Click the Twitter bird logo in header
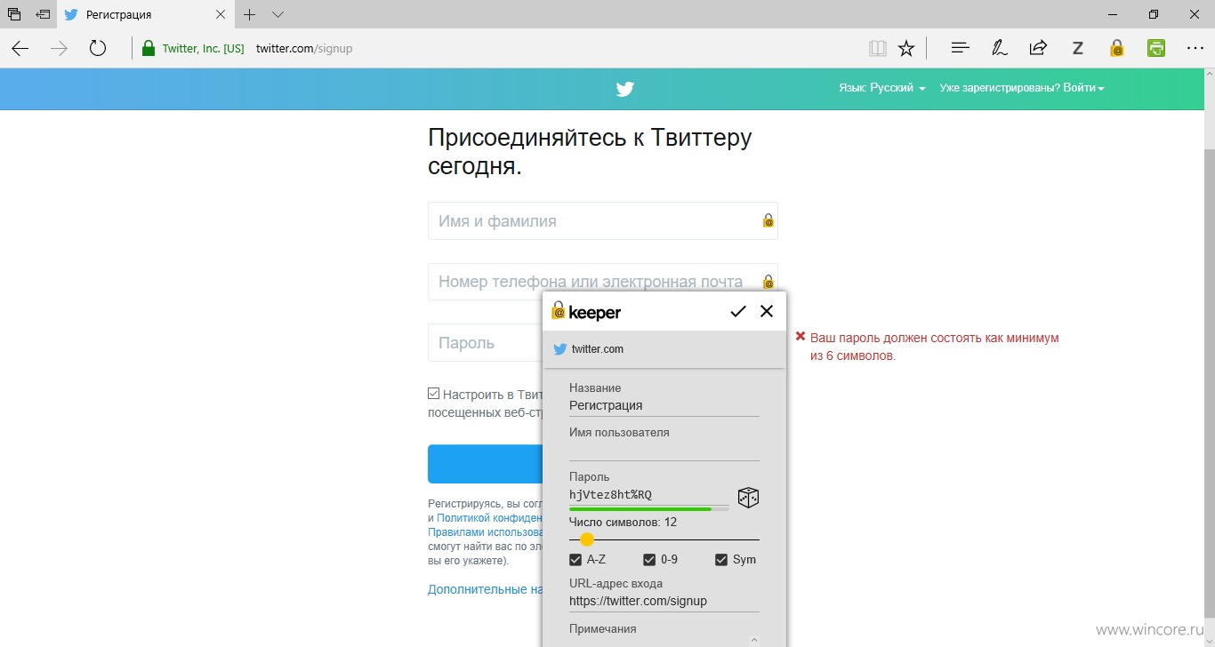 [625, 88]
